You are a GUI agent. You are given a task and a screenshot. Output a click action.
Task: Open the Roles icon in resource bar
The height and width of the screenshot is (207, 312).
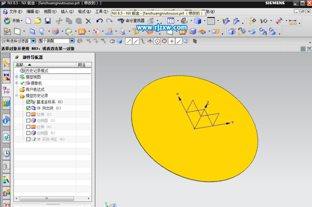point(6,193)
